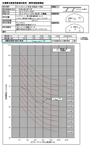Click the chart legend box
This screenshot has width=92, height=148.
pos(61,50)
